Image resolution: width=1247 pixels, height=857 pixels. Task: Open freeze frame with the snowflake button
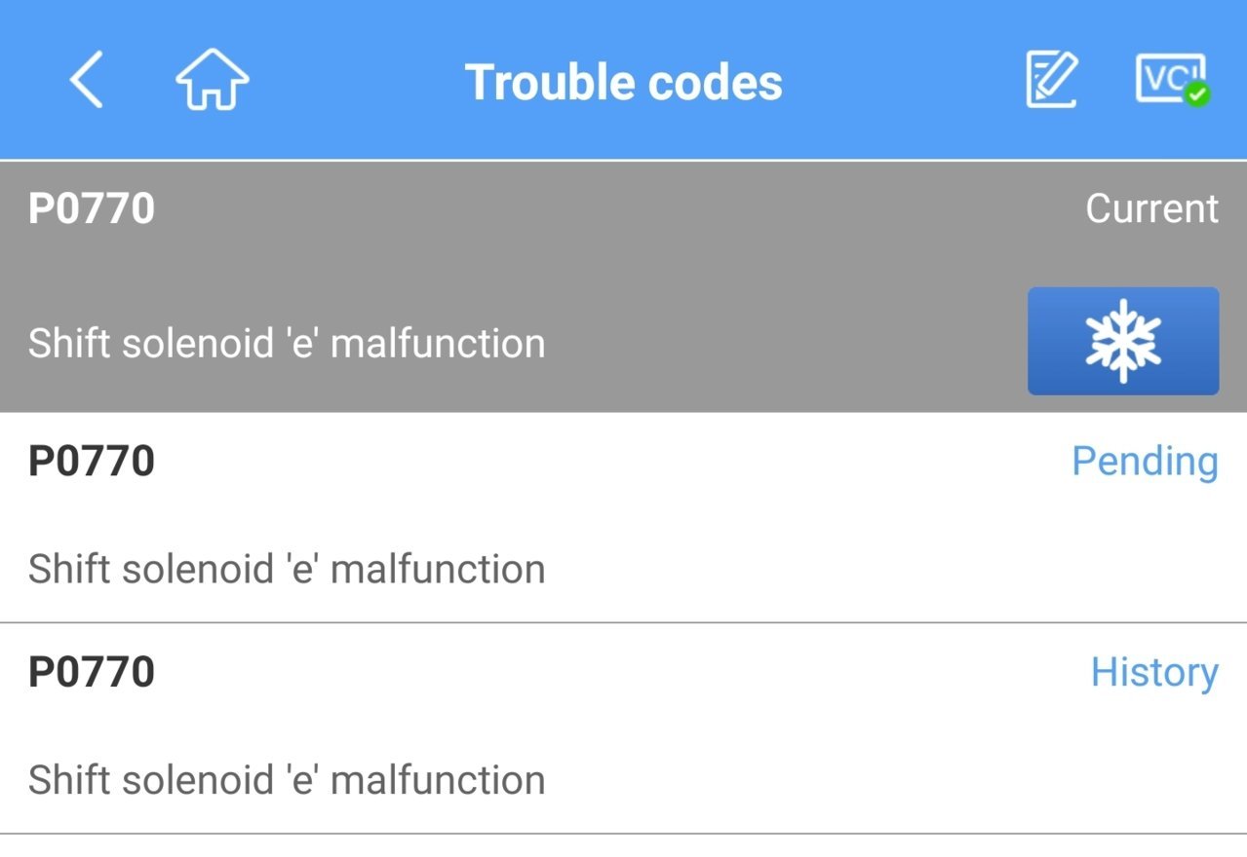pyautogui.click(x=1123, y=341)
